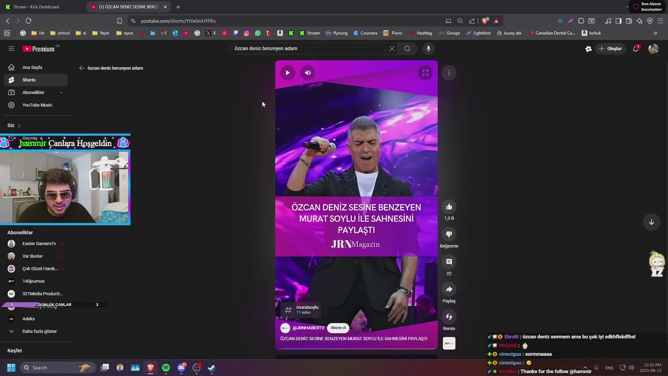The height and width of the screenshot is (376, 668).
Task: Open the Coursera bookmark
Action: pyautogui.click(x=365, y=33)
